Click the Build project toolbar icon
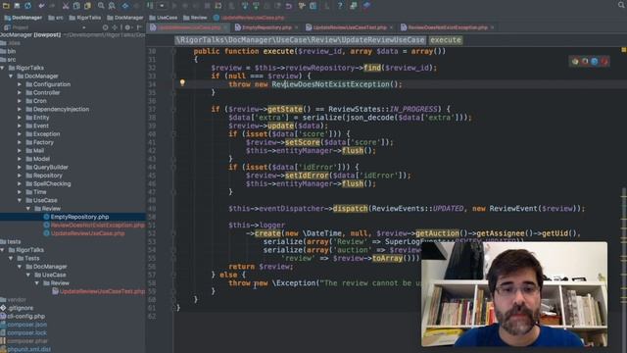The height and width of the screenshot is (353, 627). [150, 6]
